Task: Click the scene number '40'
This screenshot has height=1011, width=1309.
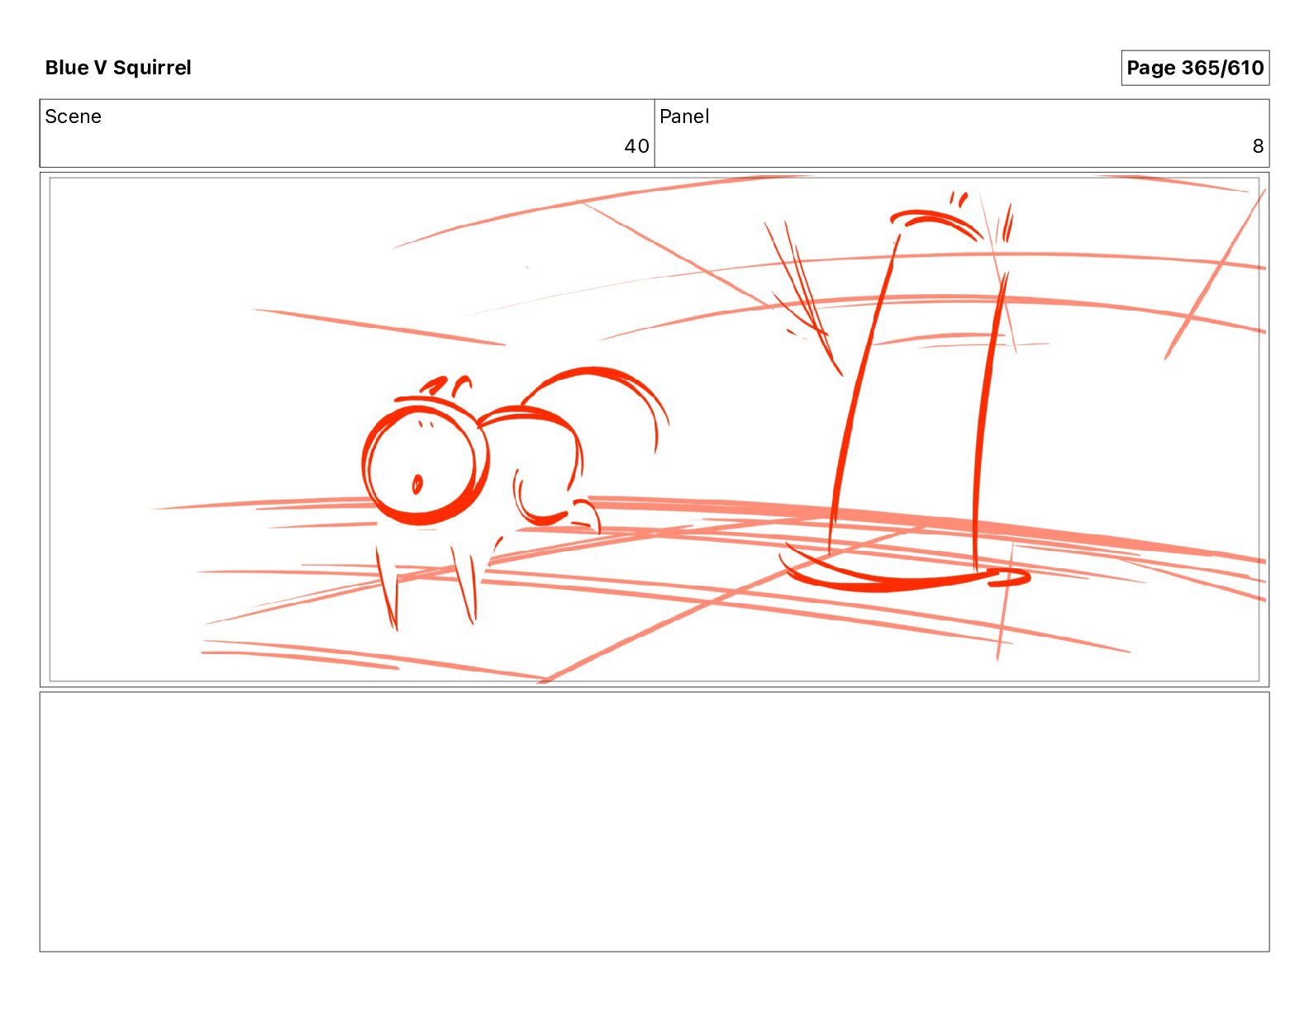Action: point(636,146)
